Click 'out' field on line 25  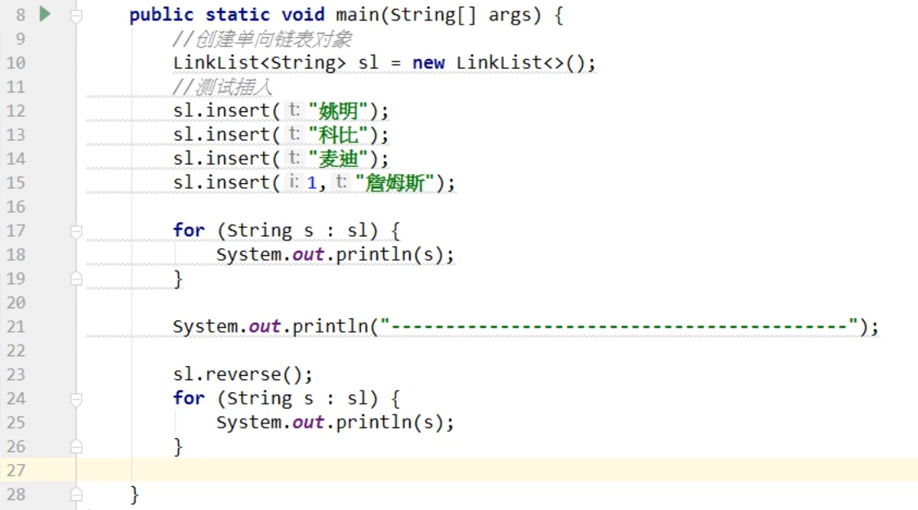tap(308, 423)
